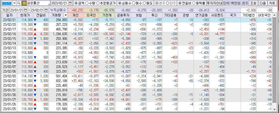Click the 개인 column header
This screenshot has width=279, height=113.
(76, 15)
